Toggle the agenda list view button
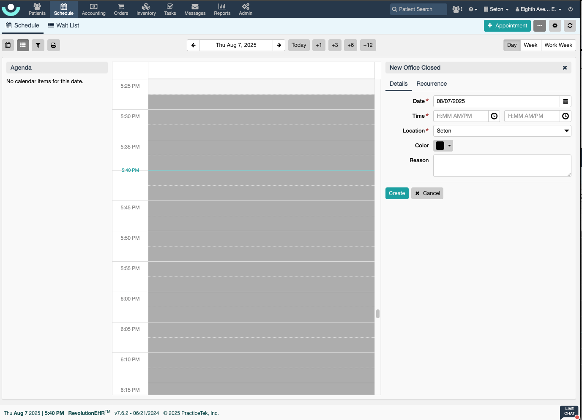The height and width of the screenshot is (420, 582). [x=23, y=45]
